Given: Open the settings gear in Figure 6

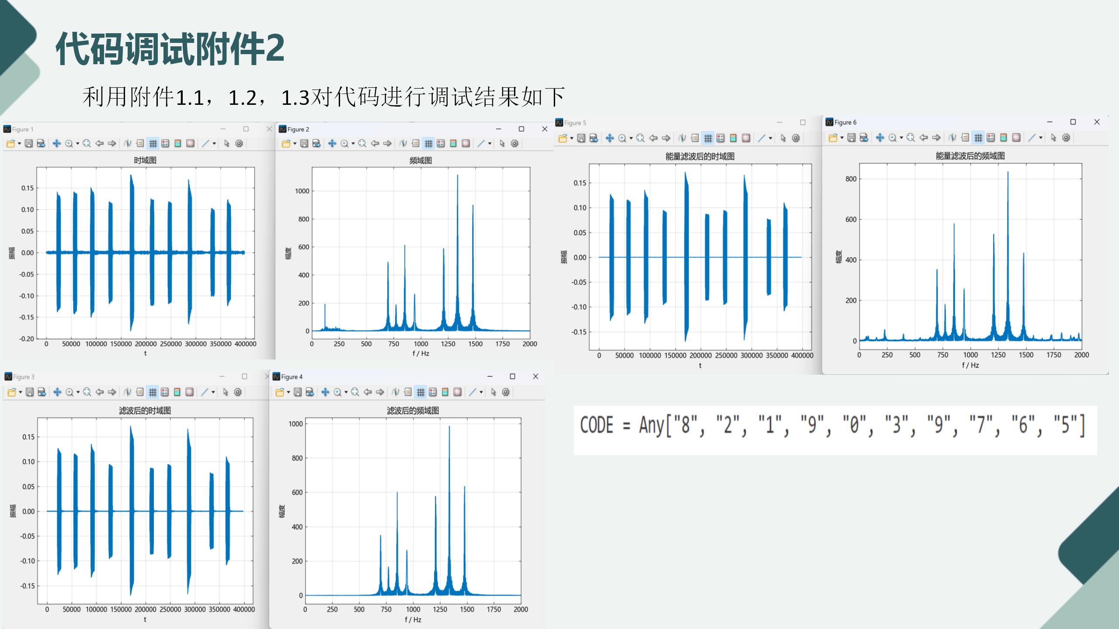Looking at the screenshot, I should click(1066, 138).
